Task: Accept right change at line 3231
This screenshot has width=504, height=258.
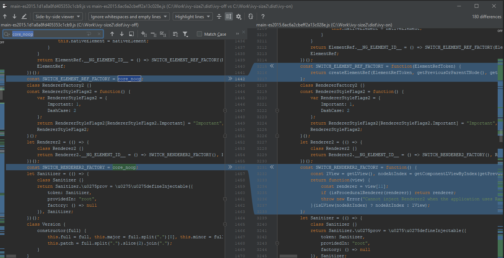Action: [x=272, y=167]
